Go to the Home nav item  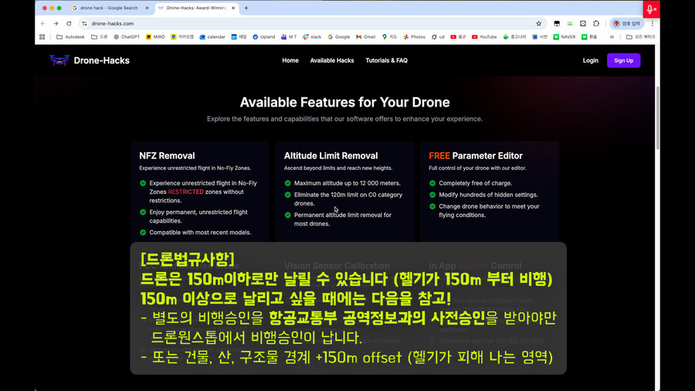(x=290, y=60)
